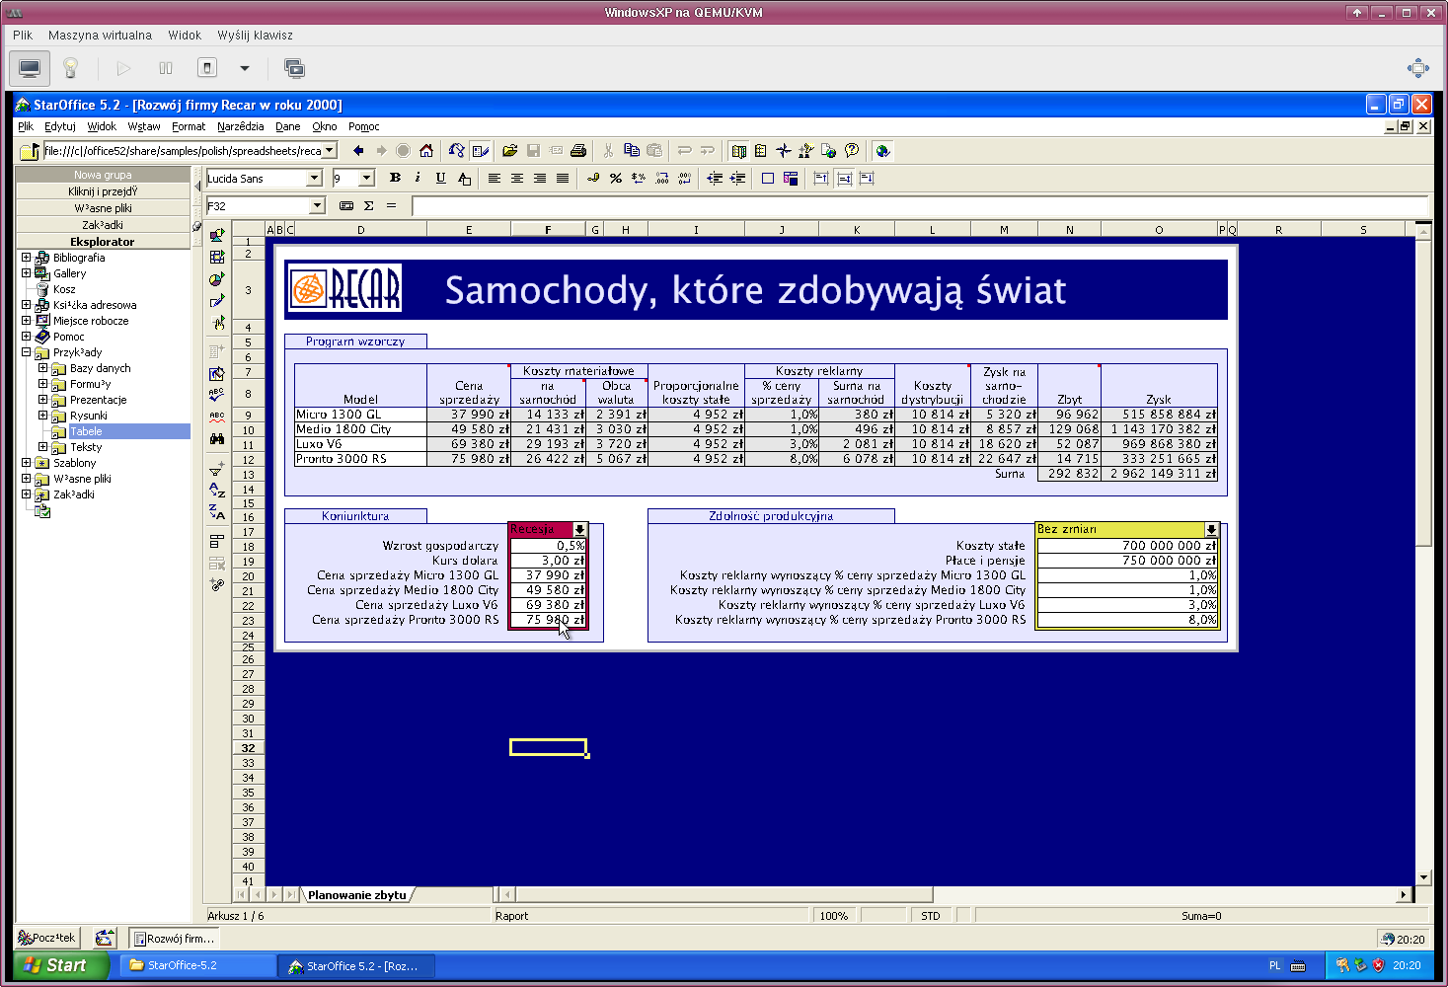Open file with the folder icon
1448x987 pixels.
[x=509, y=151]
